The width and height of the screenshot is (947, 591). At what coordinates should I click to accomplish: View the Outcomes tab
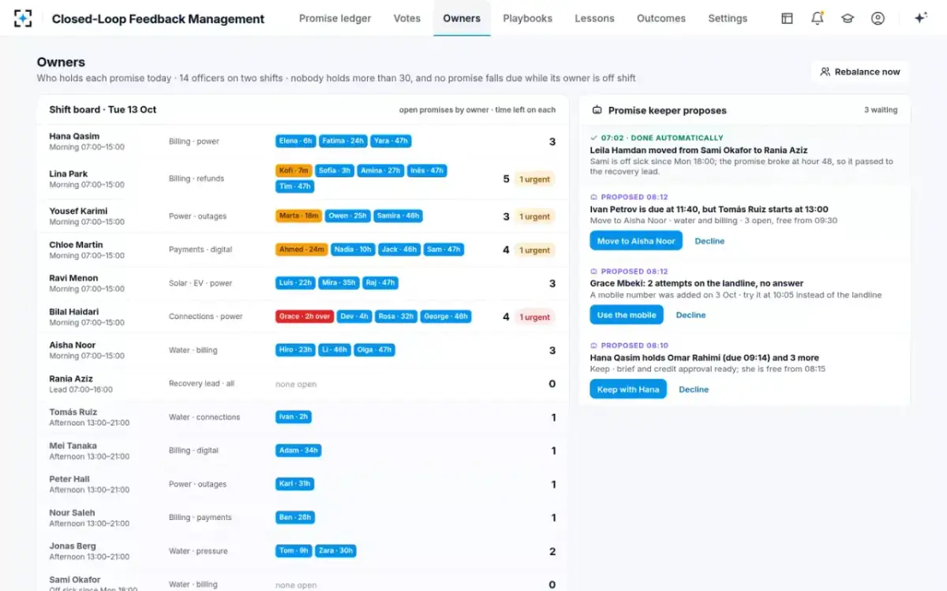pos(661,18)
